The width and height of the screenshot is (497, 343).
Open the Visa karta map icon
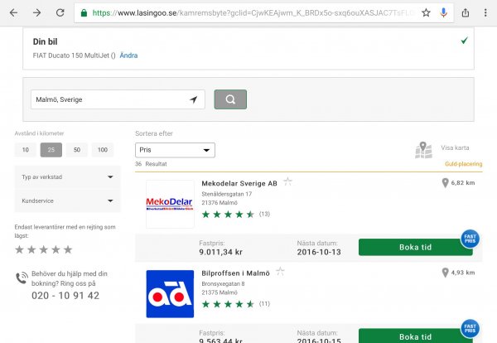tap(424, 149)
